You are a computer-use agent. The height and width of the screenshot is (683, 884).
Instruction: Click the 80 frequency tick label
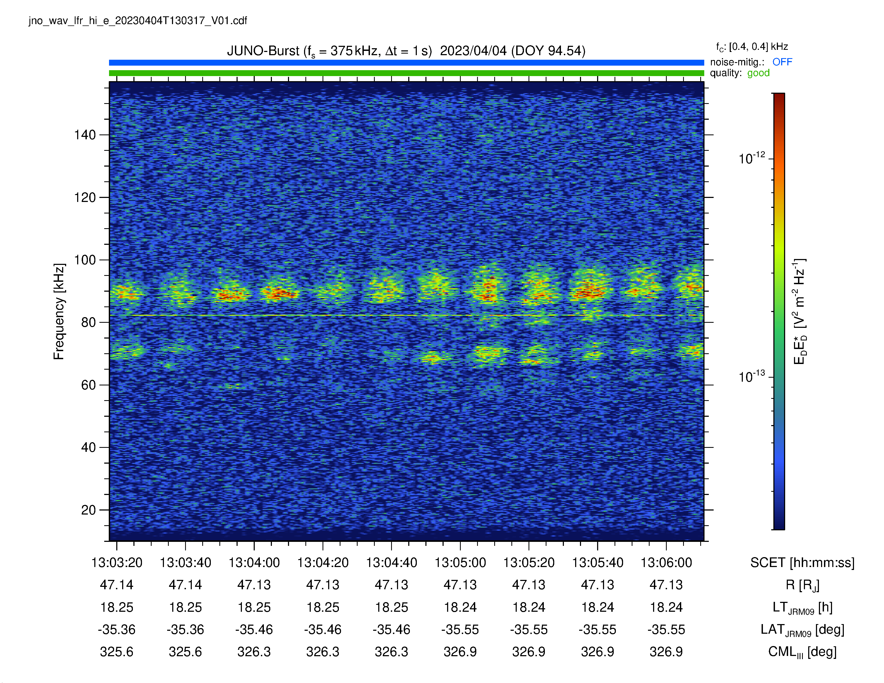click(88, 322)
